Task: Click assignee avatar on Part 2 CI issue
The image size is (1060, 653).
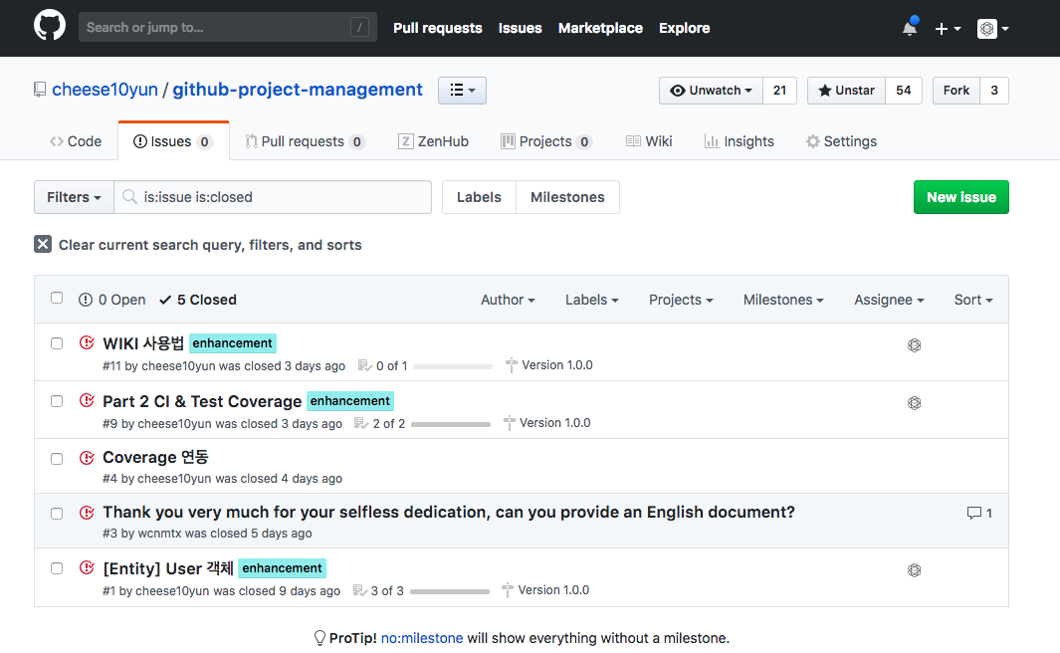Action: (x=914, y=403)
